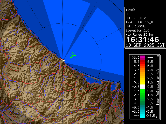Click the swatch for 5.5 to 6.5

(142, 62)
